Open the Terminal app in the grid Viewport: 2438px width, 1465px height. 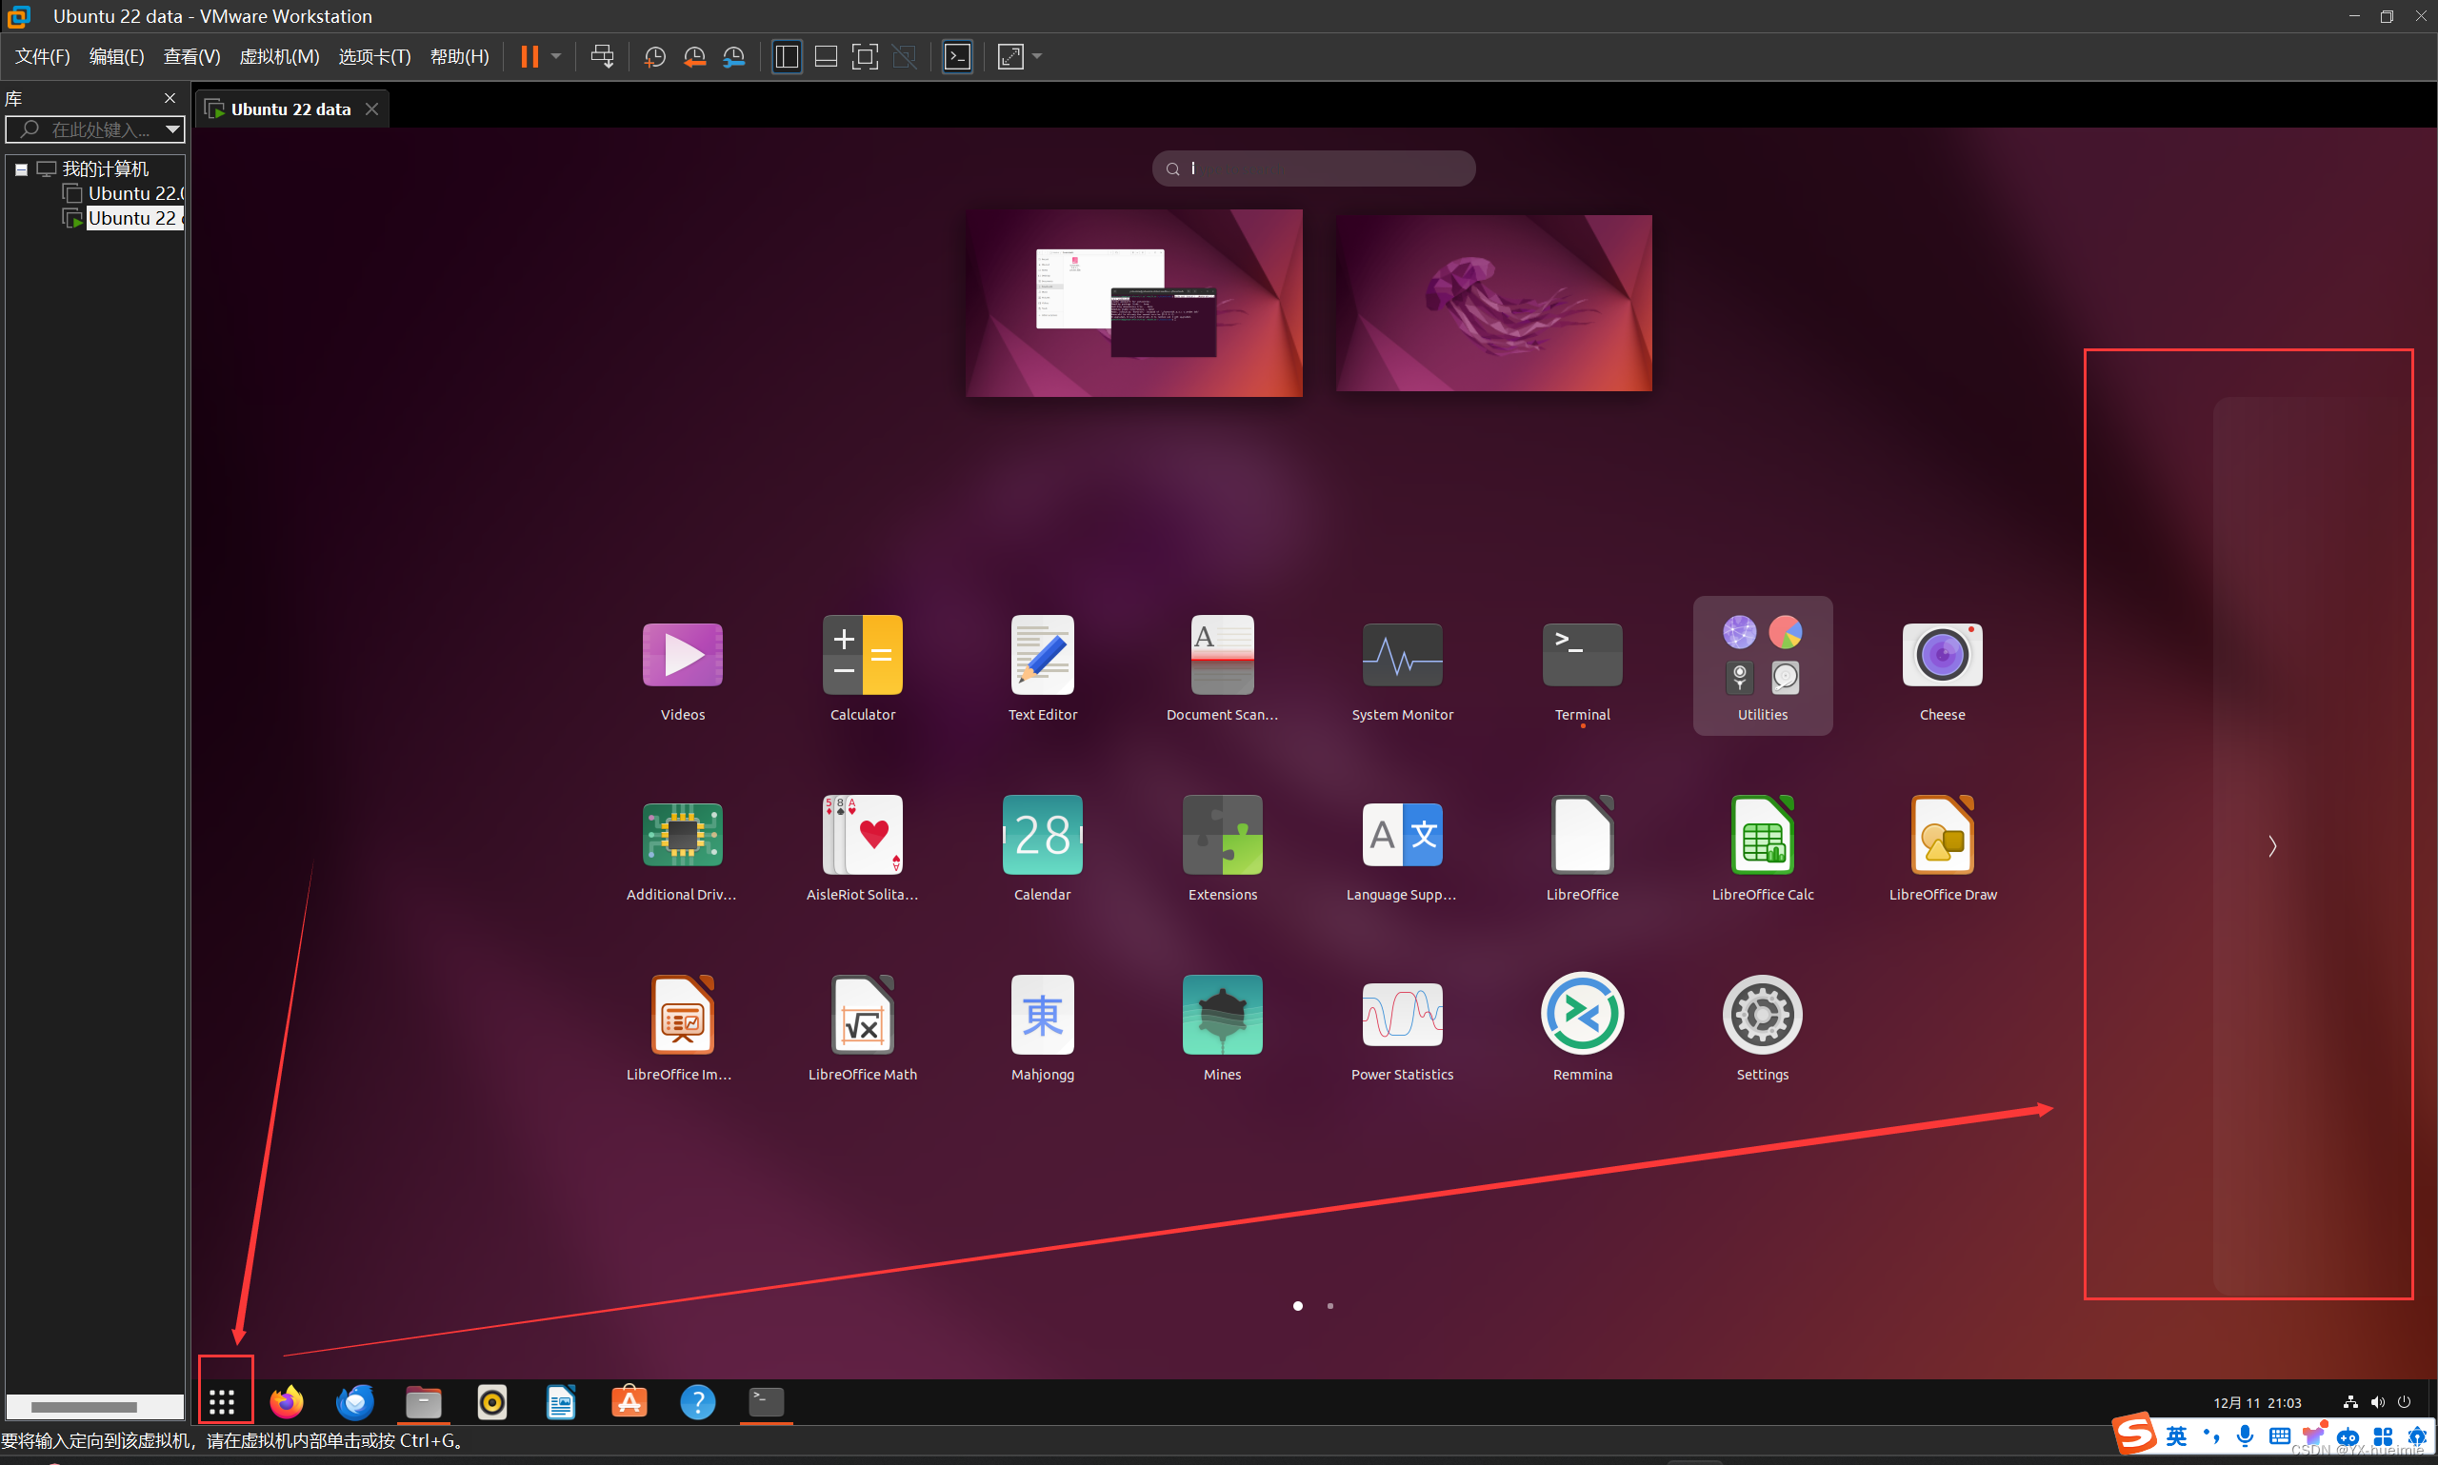(1580, 654)
